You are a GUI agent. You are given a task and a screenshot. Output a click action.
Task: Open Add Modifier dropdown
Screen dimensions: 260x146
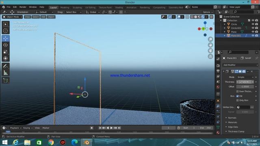[x=240, y=65]
